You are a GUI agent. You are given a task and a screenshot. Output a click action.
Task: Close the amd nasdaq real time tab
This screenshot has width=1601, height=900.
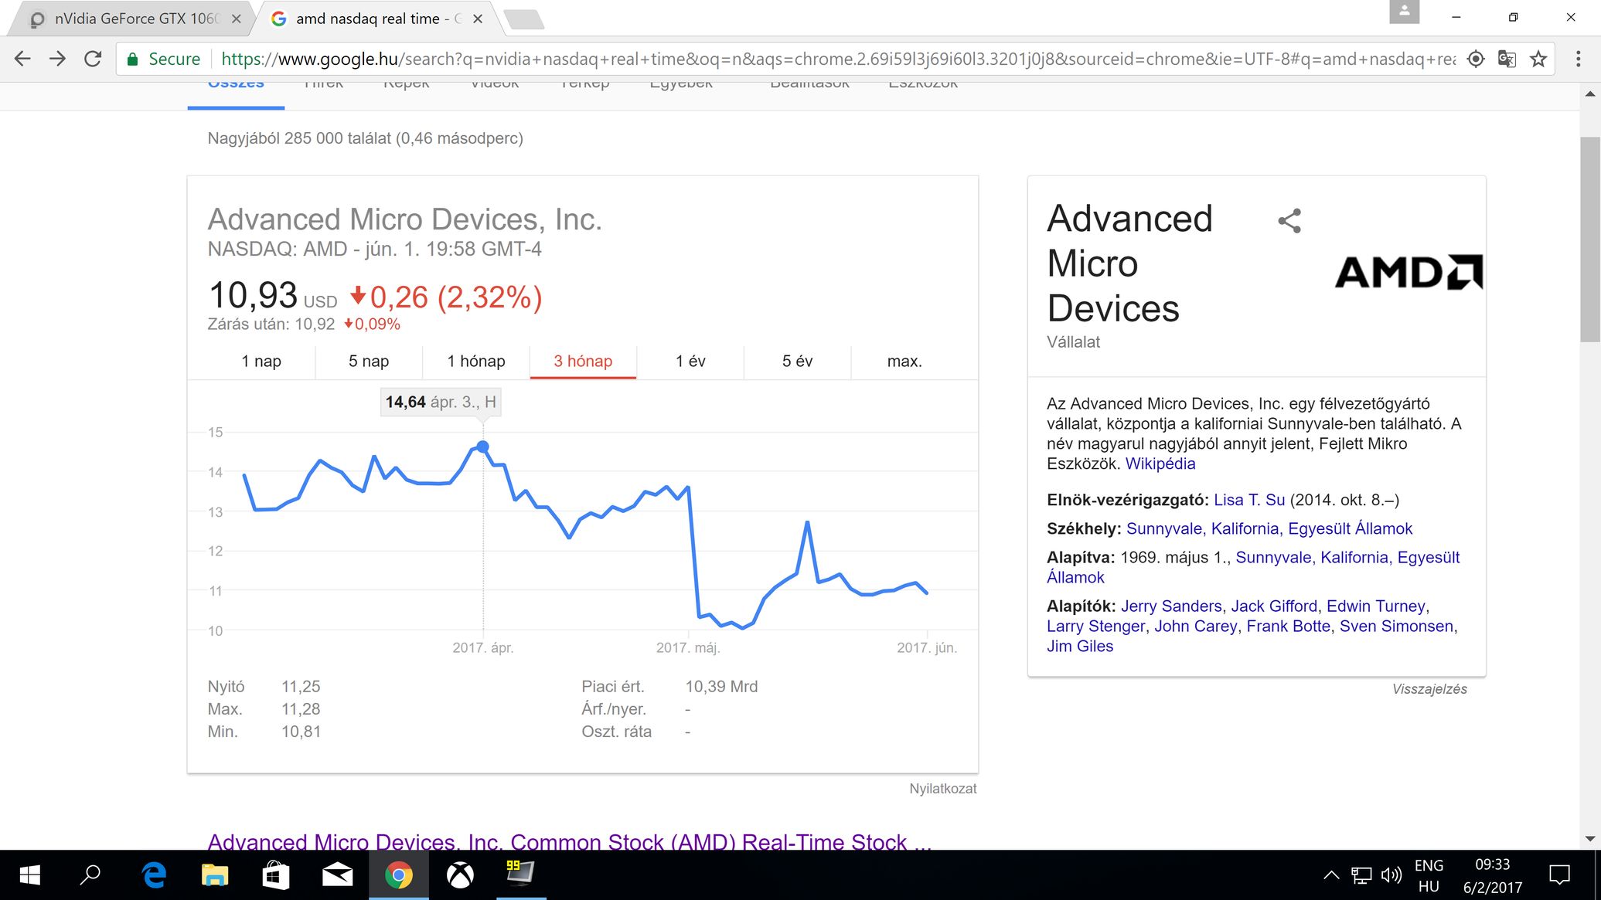tap(478, 19)
